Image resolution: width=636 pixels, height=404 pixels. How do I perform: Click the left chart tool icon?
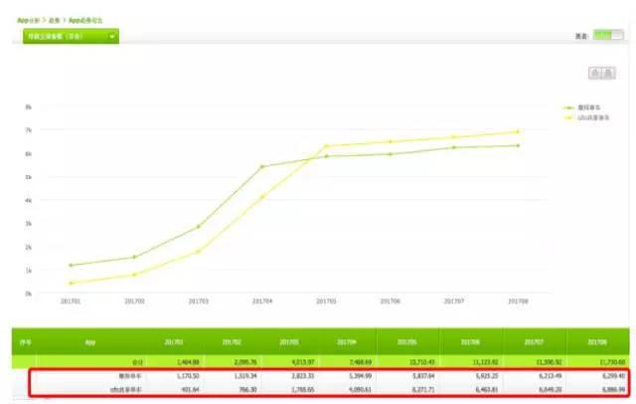595,73
